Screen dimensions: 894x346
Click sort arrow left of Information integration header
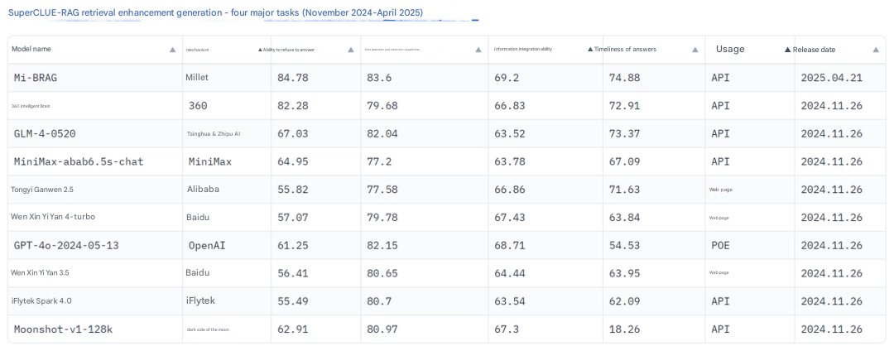pyautogui.click(x=478, y=50)
